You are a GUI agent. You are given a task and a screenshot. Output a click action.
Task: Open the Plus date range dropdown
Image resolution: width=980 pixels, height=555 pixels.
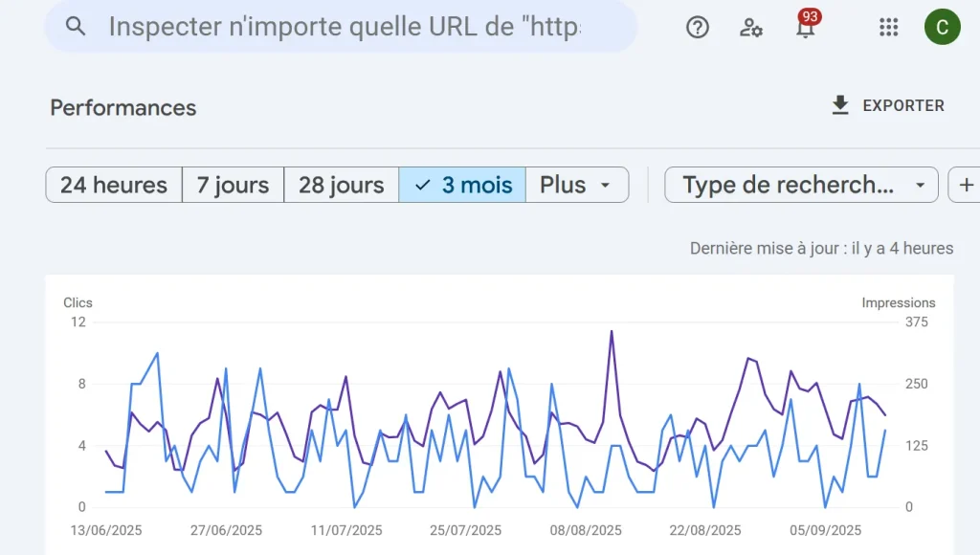[577, 184]
